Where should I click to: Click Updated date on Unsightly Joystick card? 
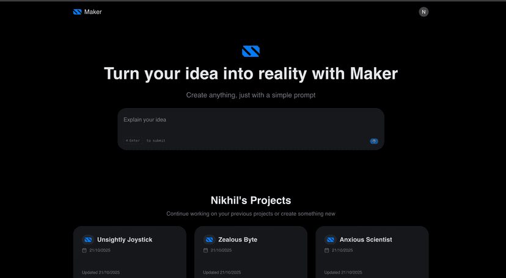click(x=101, y=273)
